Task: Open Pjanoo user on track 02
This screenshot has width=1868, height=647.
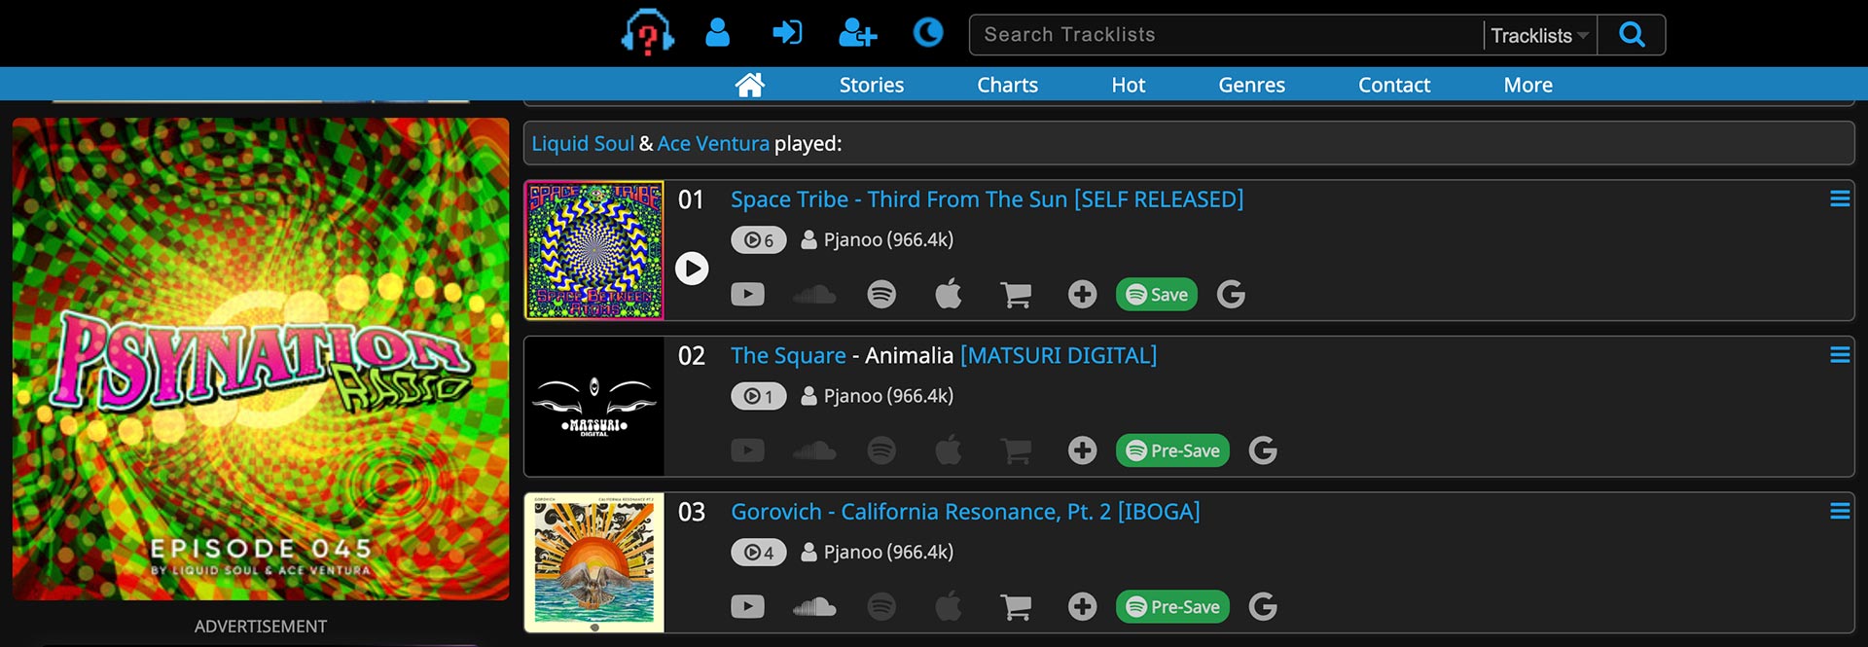Action: pos(878,395)
